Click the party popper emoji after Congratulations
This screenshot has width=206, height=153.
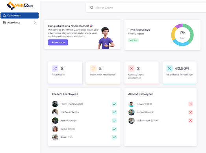coord(91,26)
